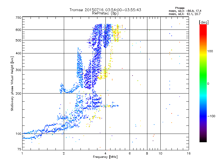Image resolution: width=222 pixels, height=167 pixels.
Task: Click x-axis tick label '6'
Action: (x=130, y=153)
